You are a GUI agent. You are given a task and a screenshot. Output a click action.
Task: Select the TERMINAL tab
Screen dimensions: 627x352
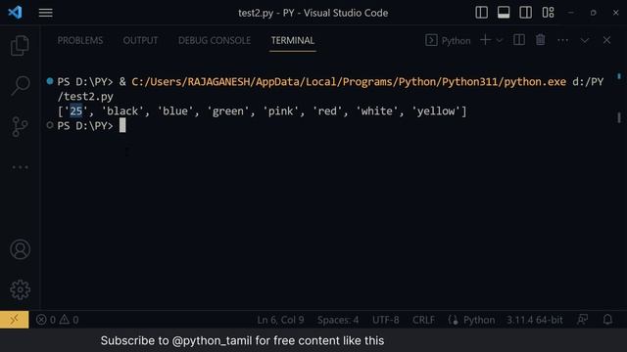[x=293, y=40]
